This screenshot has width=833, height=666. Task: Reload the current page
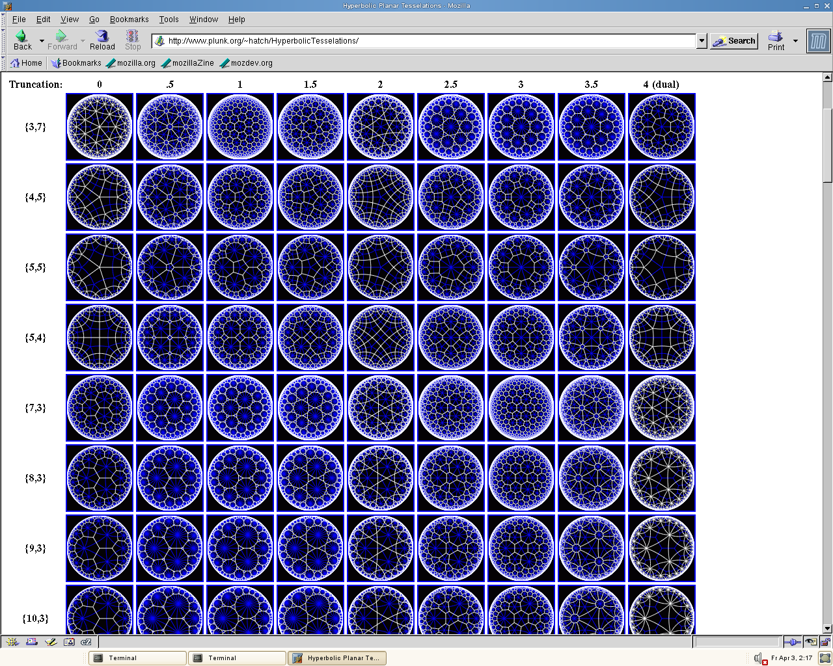[102, 40]
